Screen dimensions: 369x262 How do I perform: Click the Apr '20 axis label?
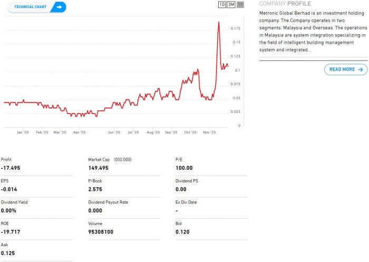click(80, 133)
